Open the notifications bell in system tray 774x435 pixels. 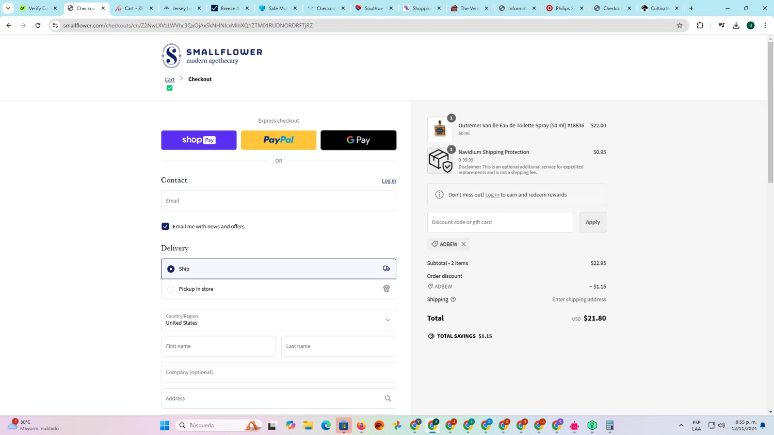click(763, 426)
